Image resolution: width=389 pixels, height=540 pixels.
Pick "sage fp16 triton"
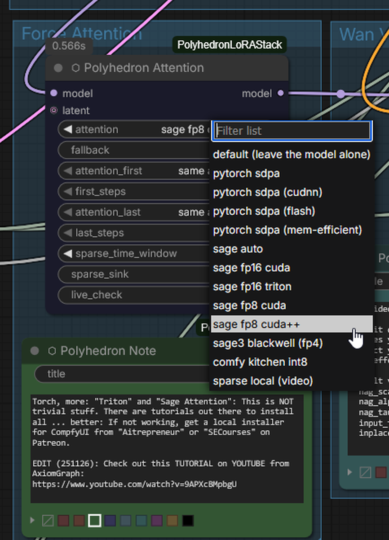pyautogui.click(x=292, y=287)
